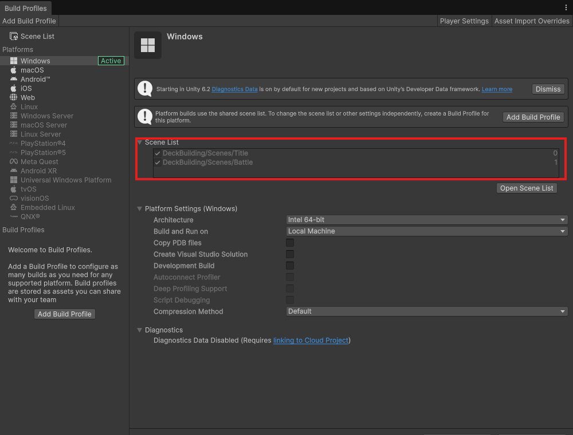Click Add Build Profile under welcome text

click(x=65, y=314)
